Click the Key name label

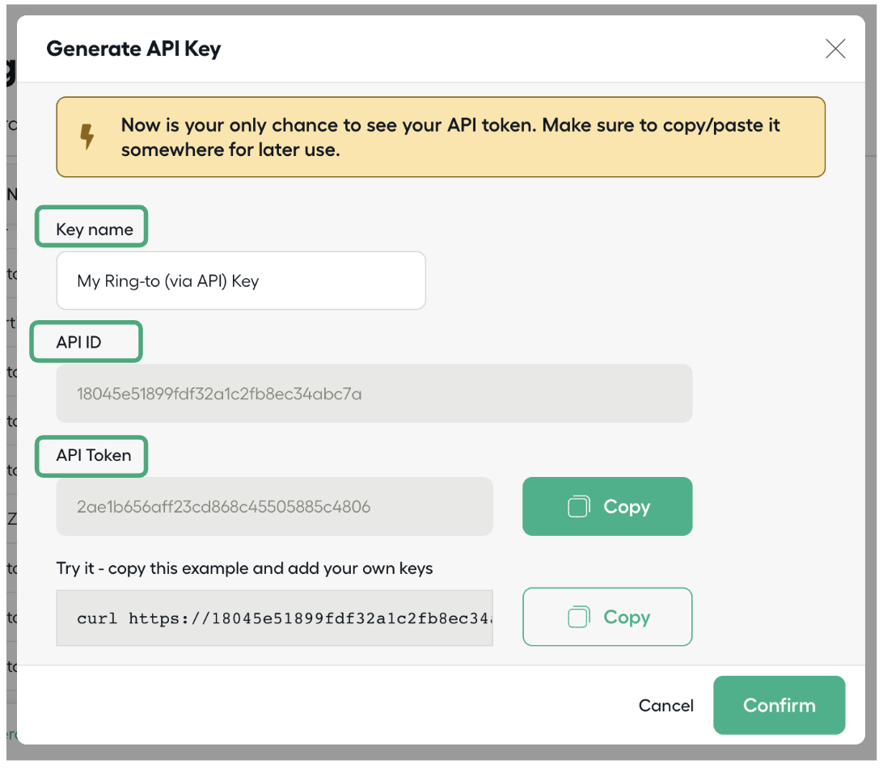click(95, 230)
